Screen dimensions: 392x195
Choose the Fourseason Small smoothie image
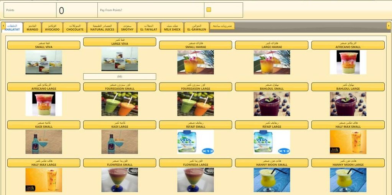pyautogui.click(x=120, y=104)
